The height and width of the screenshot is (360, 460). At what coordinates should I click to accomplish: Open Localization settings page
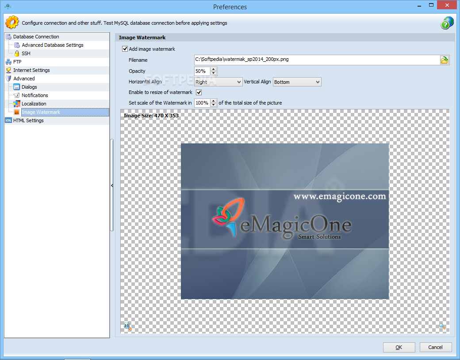pyautogui.click(x=34, y=104)
